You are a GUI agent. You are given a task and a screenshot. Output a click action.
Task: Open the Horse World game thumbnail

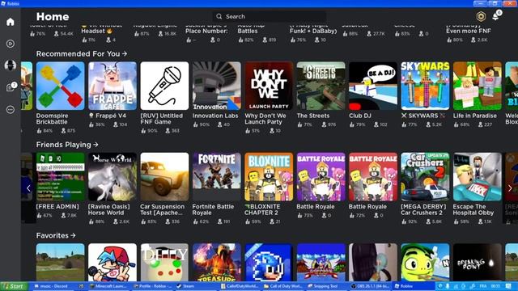pyautogui.click(x=113, y=176)
